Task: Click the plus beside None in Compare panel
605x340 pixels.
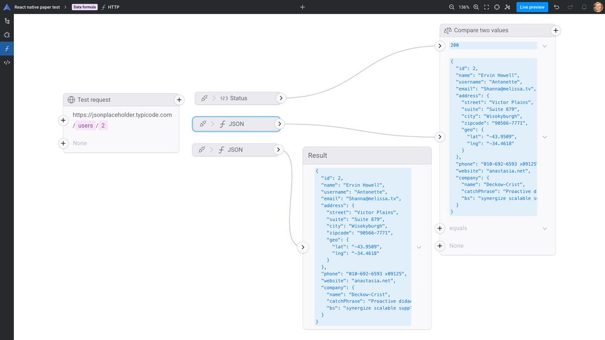Action: (440, 246)
